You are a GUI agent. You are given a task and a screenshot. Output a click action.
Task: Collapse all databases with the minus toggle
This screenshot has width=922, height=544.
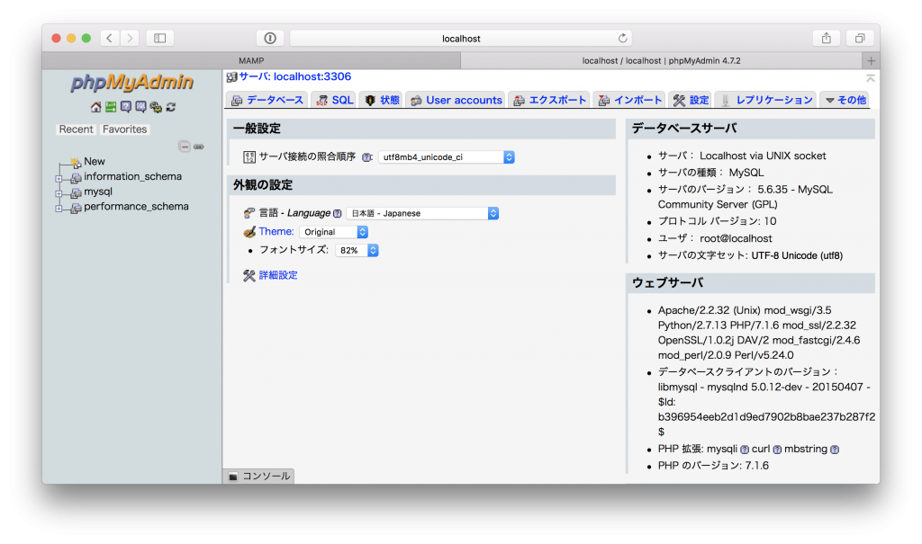tap(185, 146)
